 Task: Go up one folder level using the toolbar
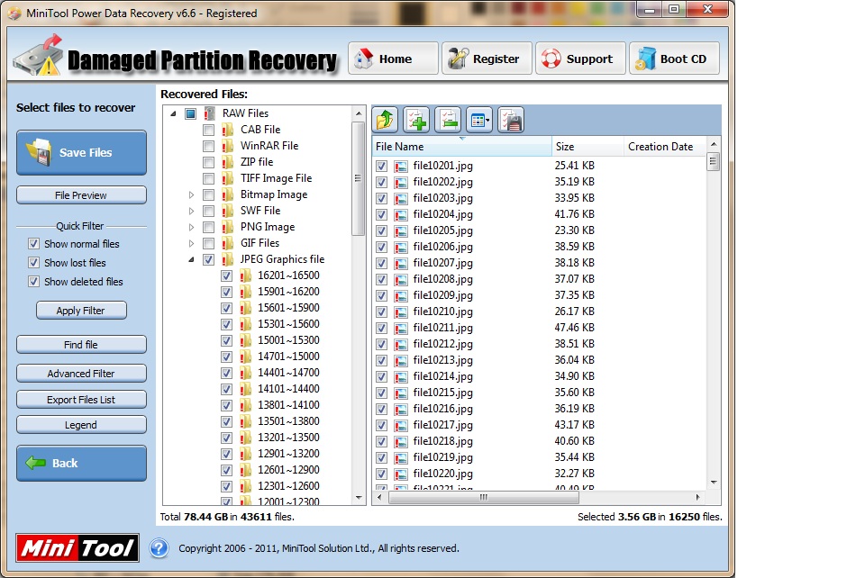tap(385, 120)
